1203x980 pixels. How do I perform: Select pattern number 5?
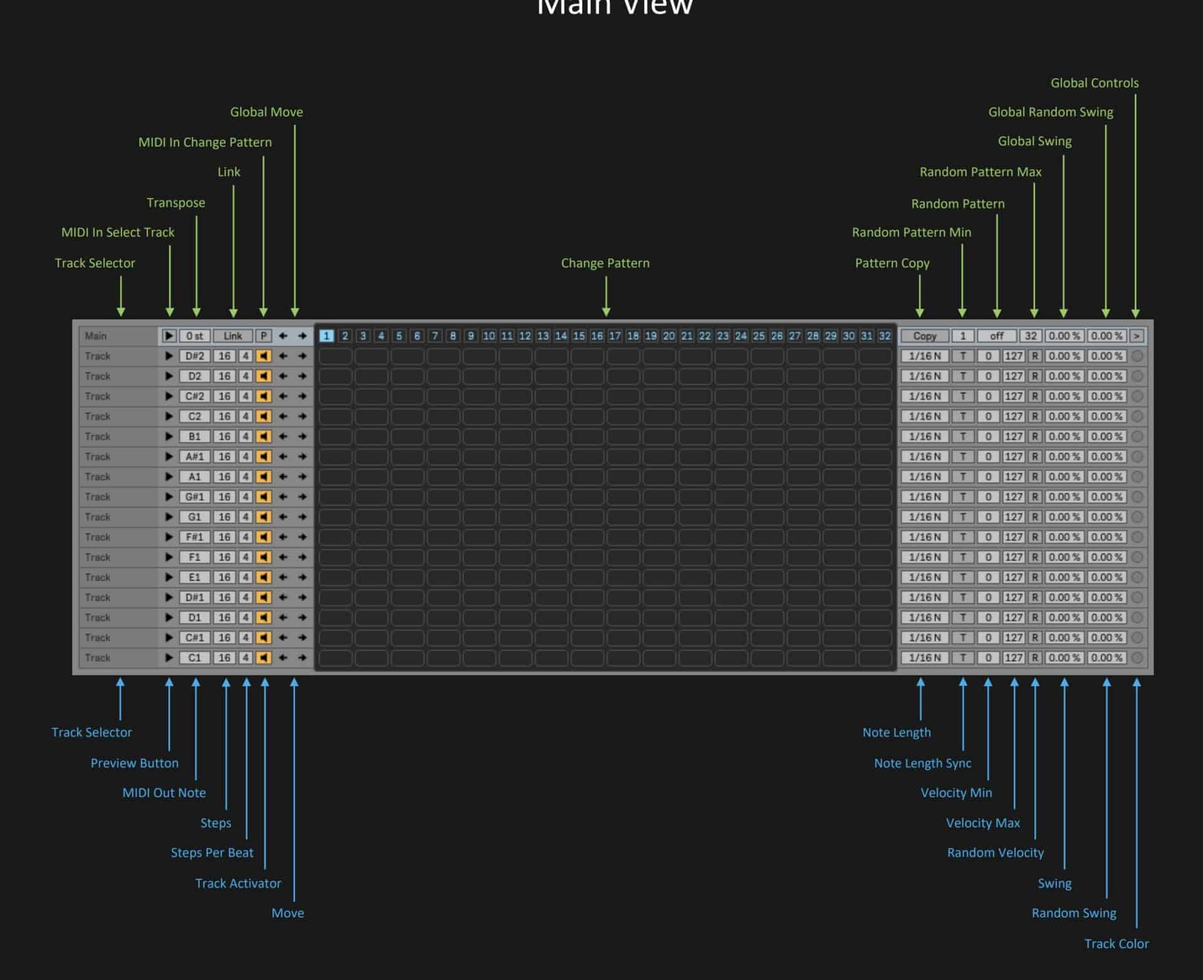[398, 336]
